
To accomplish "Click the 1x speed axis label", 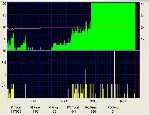I will pyautogui.click(x=143, y=39).
